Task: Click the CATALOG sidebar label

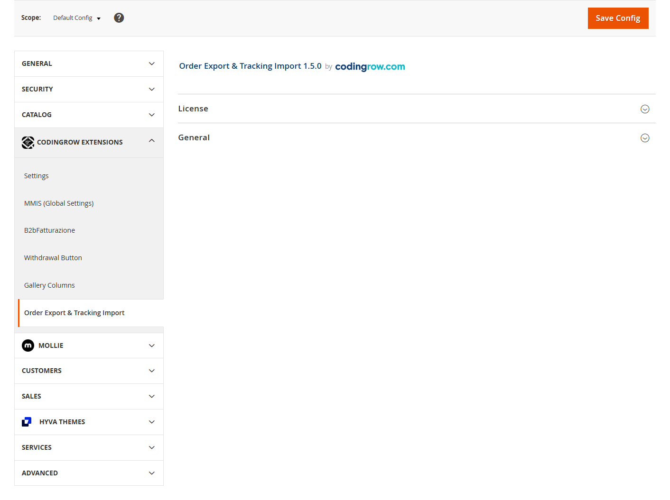Action: 37,115
